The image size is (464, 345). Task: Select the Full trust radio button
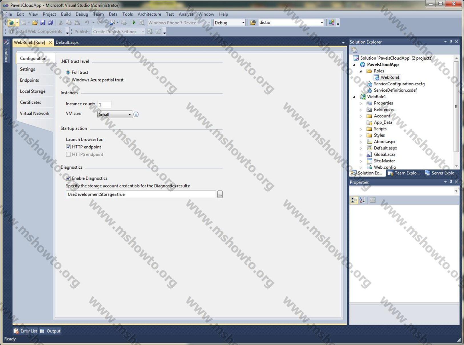[x=68, y=72]
